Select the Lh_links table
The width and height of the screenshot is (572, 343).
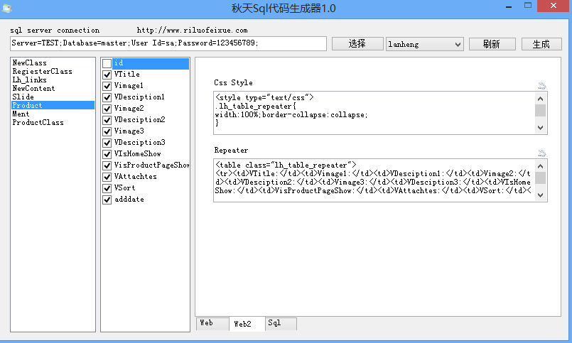(x=53, y=80)
